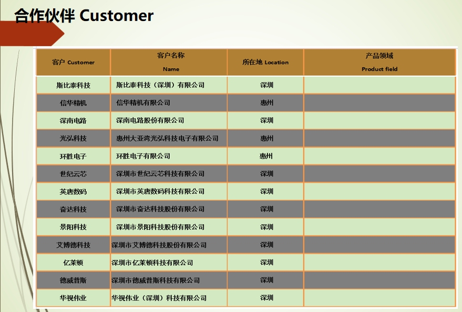This screenshot has width=462, height=312.
Task: Click full name 环胜电子有限公司
Action: tap(143, 156)
